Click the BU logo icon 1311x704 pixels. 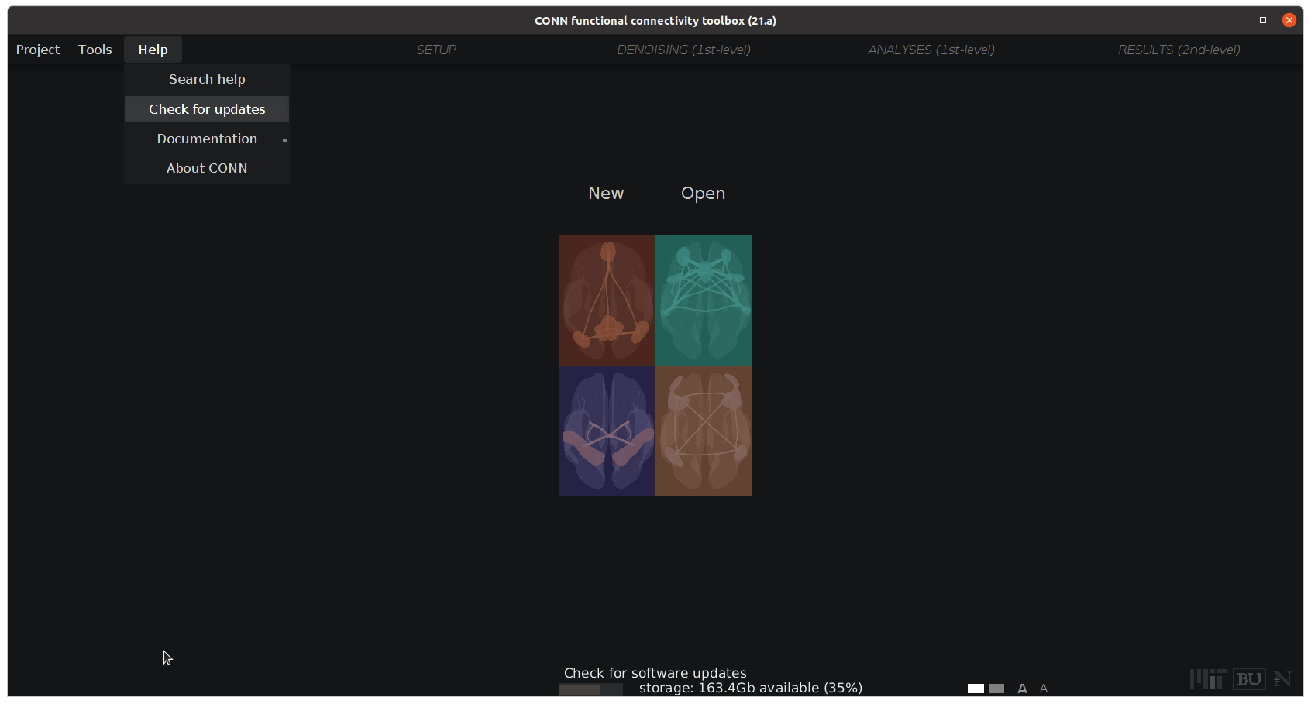[1249, 679]
